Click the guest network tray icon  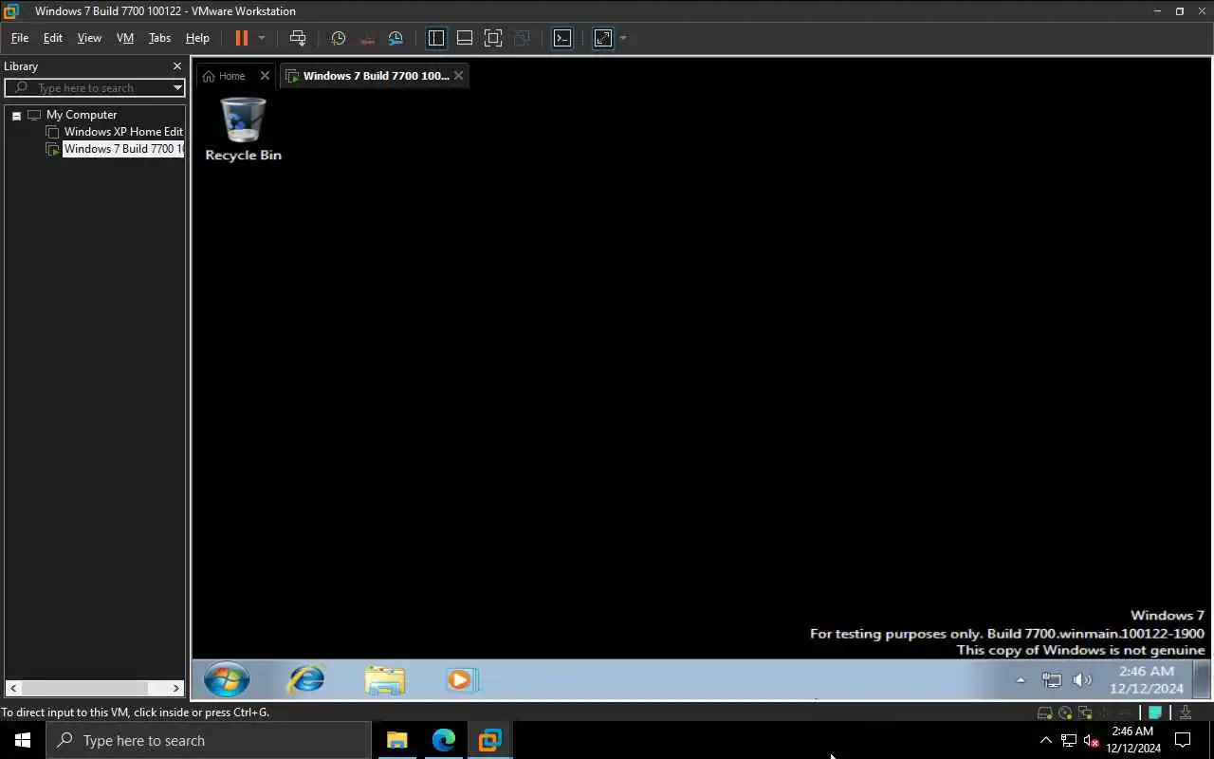pyautogui.click(x=1052, y=680)
